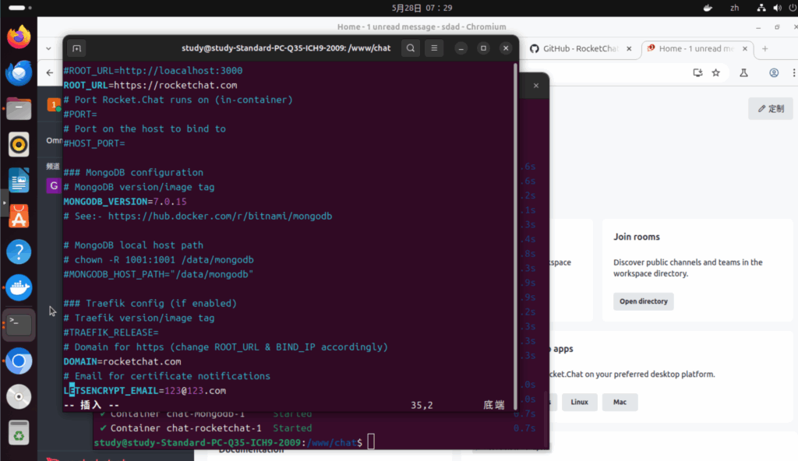Open the Files manager in the dock
The height and width of the screenshot is (461, 798).
point(19,109)
